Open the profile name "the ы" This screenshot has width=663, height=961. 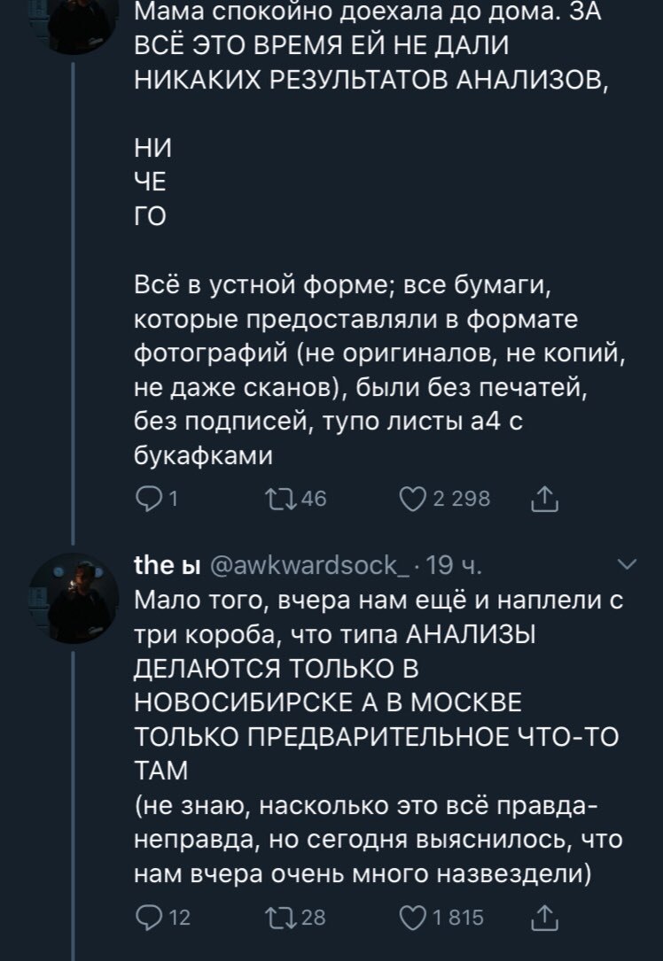pyautogui.click(x=166, y=565)
